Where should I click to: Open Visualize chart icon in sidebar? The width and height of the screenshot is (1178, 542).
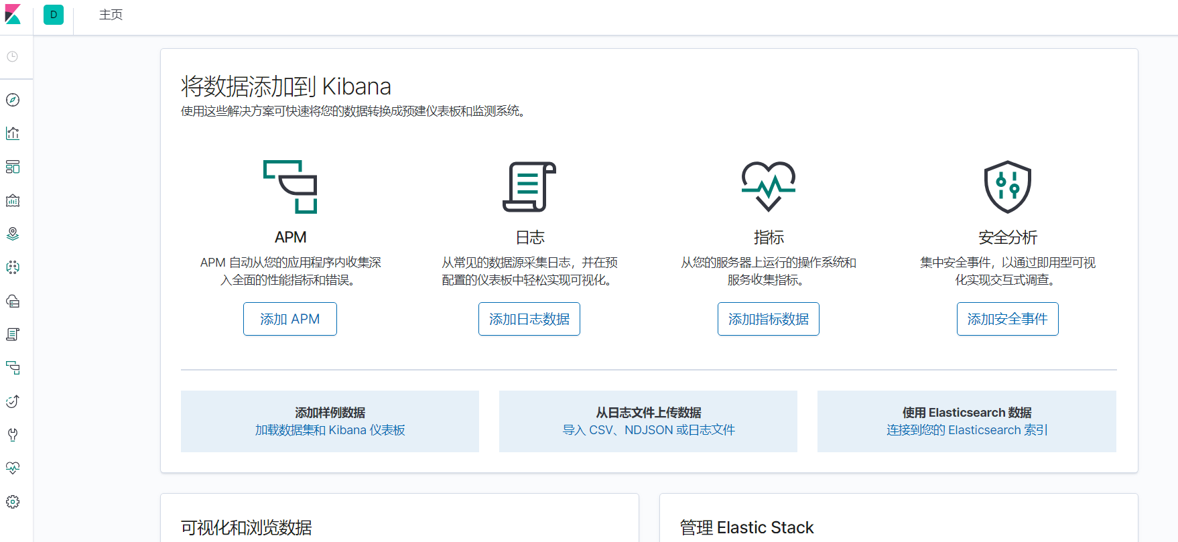[x=13, y=133]
